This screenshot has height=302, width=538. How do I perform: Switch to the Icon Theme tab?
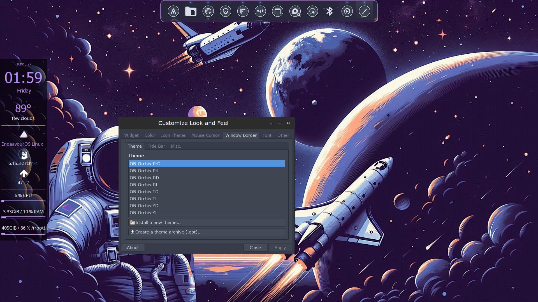(x=173, y=135)
